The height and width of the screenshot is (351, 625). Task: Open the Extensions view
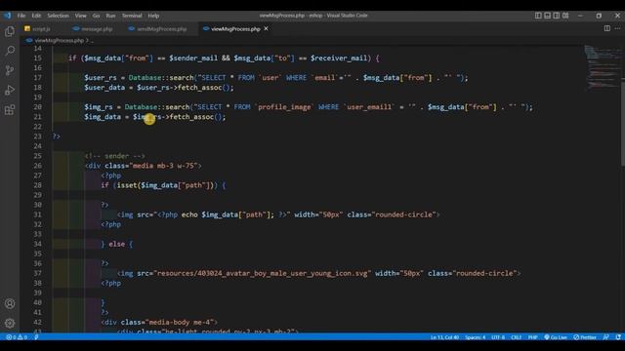point(10,109)
